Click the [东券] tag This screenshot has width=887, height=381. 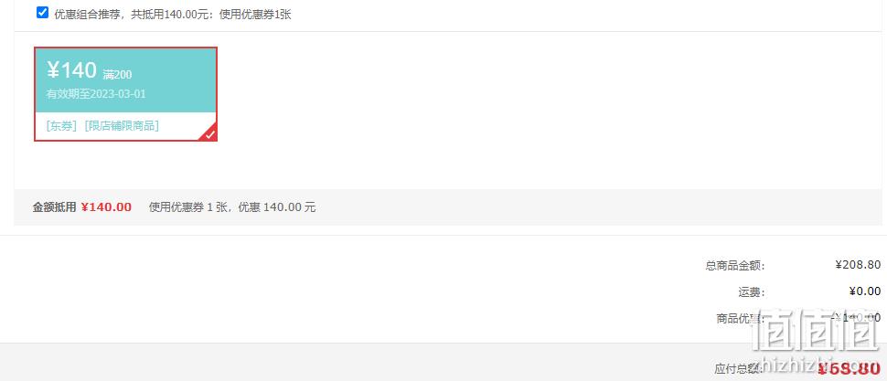(61, 126)
